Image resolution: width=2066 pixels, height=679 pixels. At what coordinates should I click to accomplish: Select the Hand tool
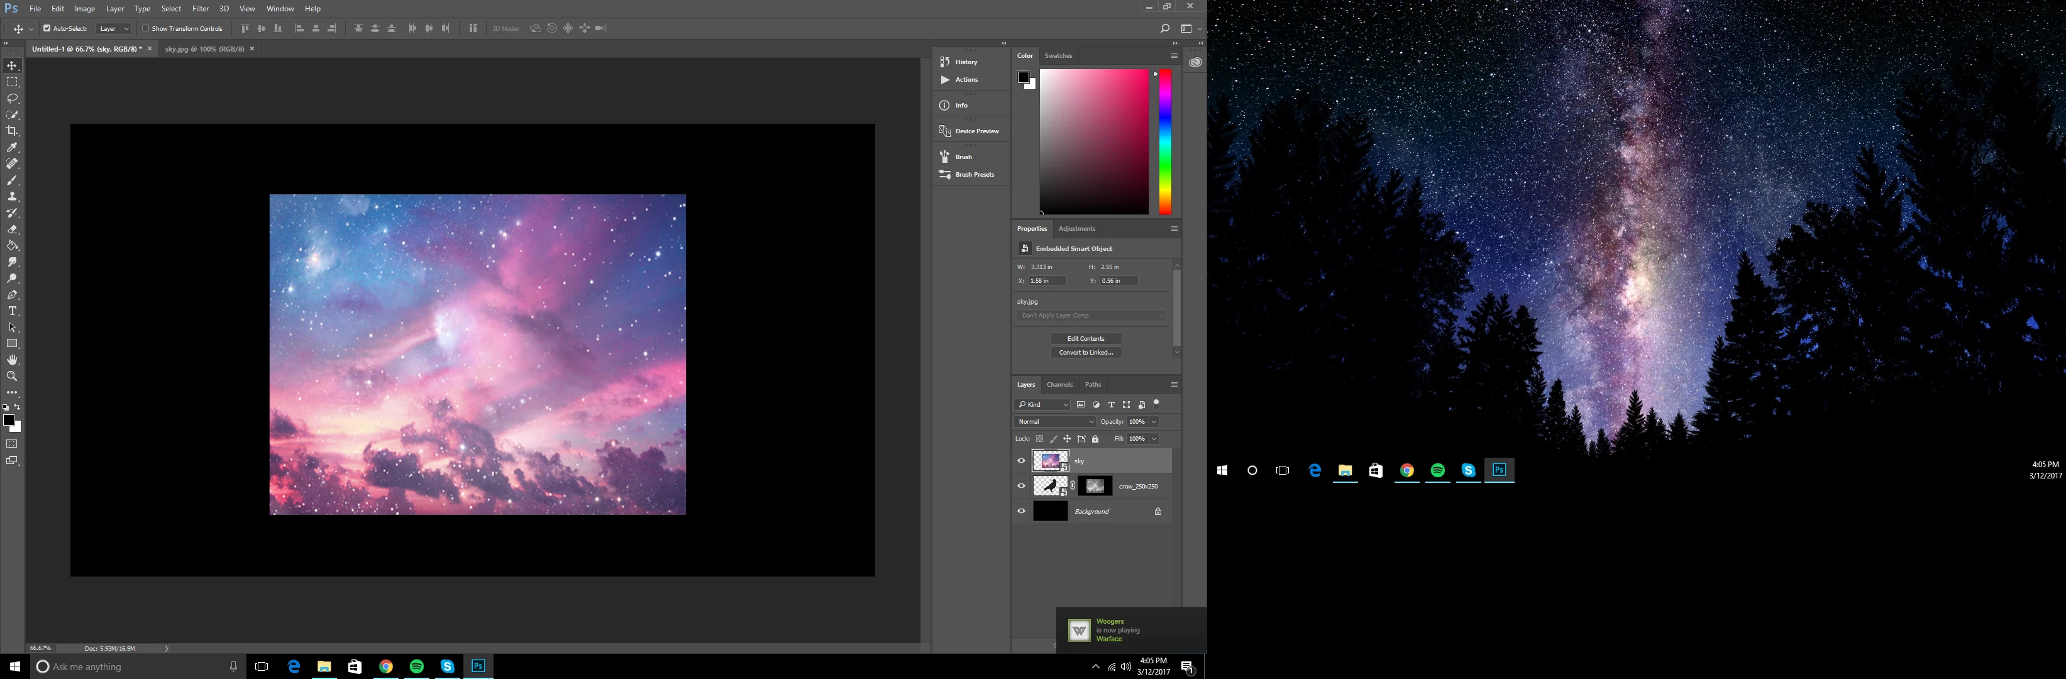tap(12, 360)
